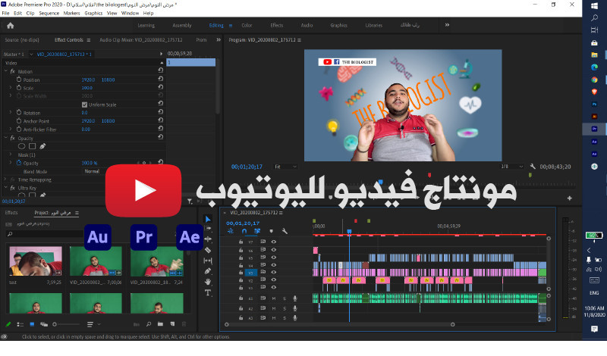Open the Graphics menu
Screen dimensions: 607x356
point(93,13)
